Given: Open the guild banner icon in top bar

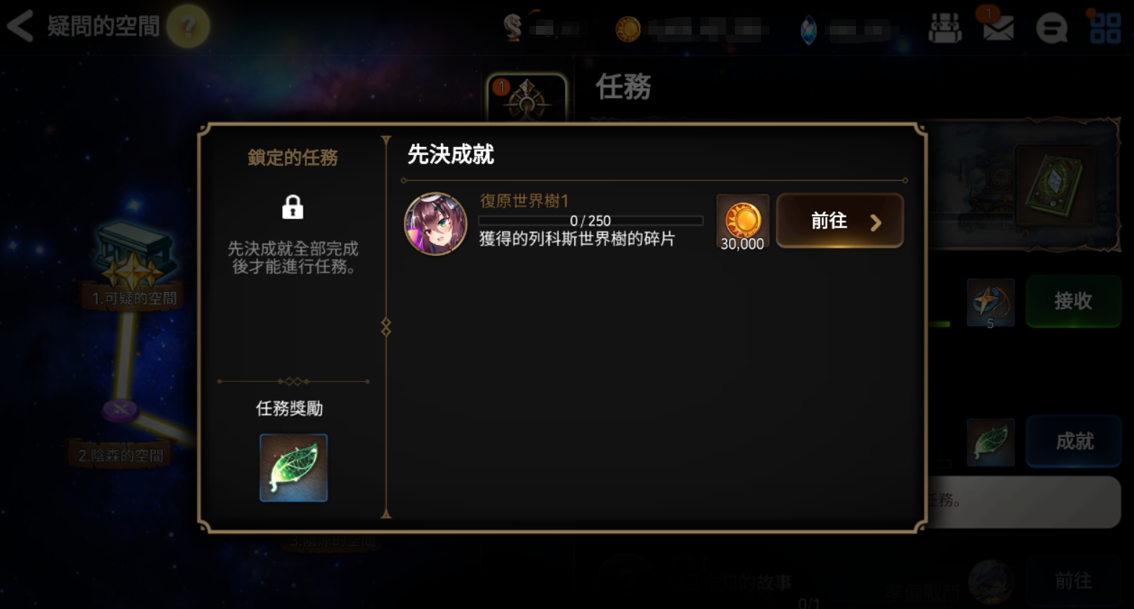Looking at the screenshot, I should 945,28.
